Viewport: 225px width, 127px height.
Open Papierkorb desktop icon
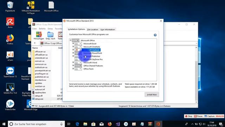pos(10,6)
